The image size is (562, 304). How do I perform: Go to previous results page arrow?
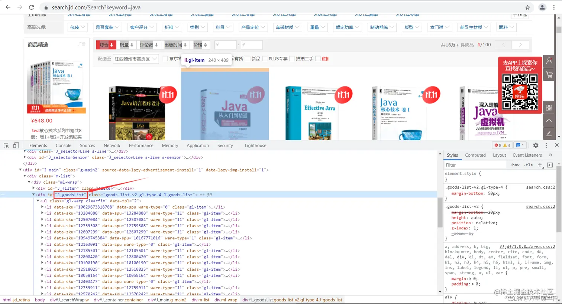(x=504, y=45)
